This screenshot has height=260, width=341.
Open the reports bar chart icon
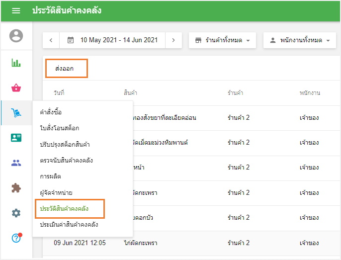[16, 63]
